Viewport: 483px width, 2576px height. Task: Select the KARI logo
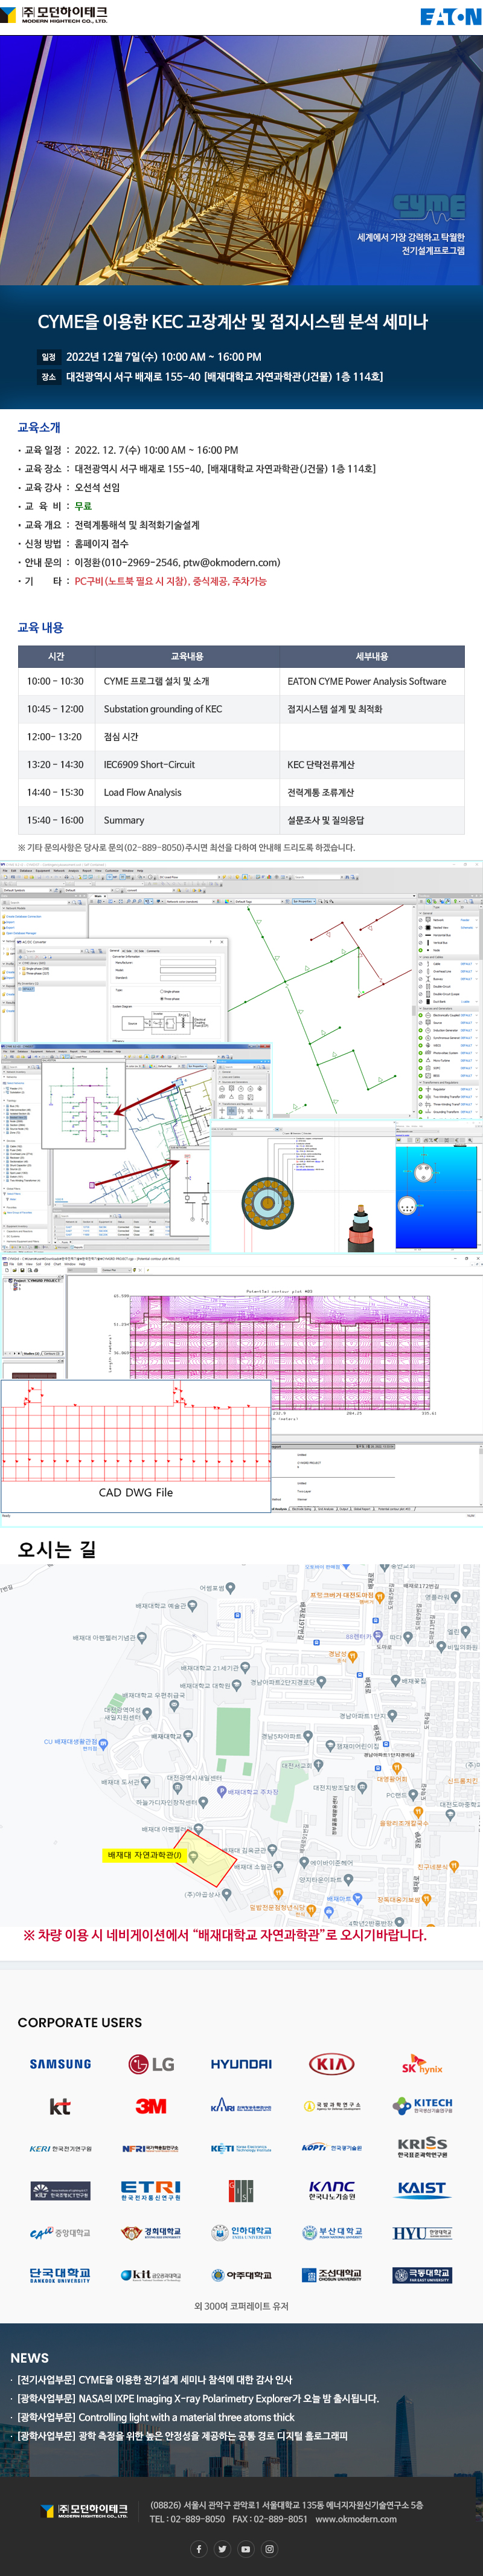(241, 2106)
